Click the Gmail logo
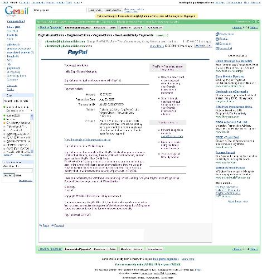 pyautogui.click(x=16, y=11)
